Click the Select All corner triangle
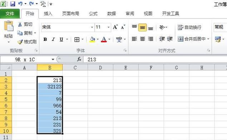227x140 pixels. pos(9,68)
